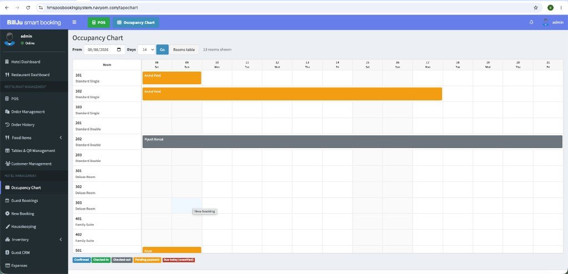Click the Checked-in legend swatch

101,260
